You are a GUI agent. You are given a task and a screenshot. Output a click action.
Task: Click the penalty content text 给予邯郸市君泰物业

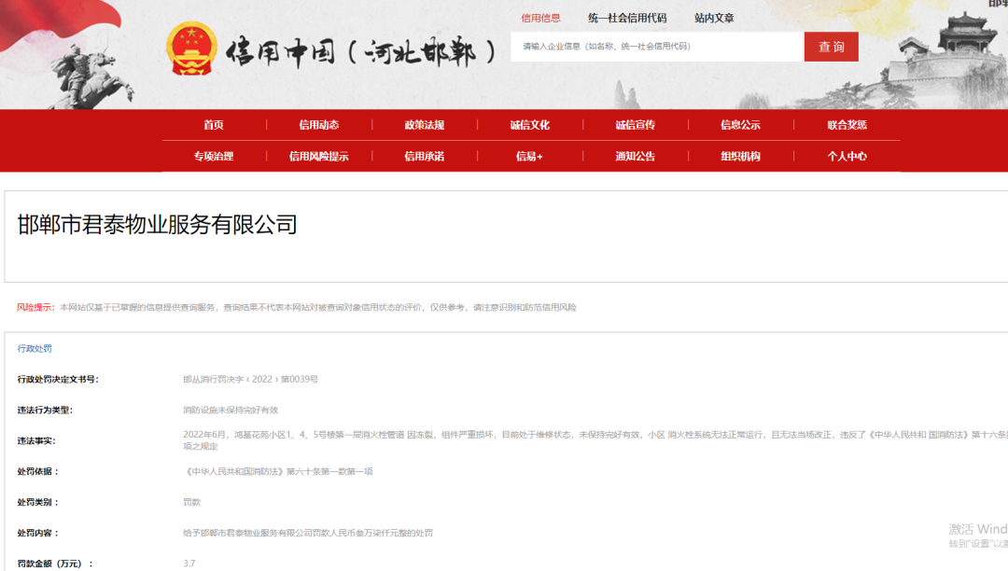pyautogui.click(x=308, y=533)
